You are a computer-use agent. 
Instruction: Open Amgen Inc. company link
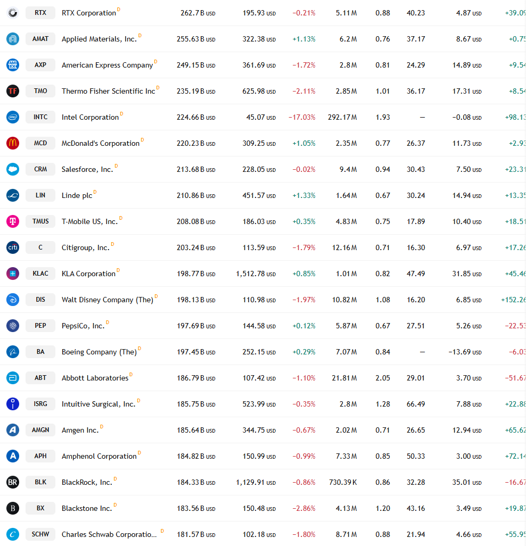click(x=80, y=431)
